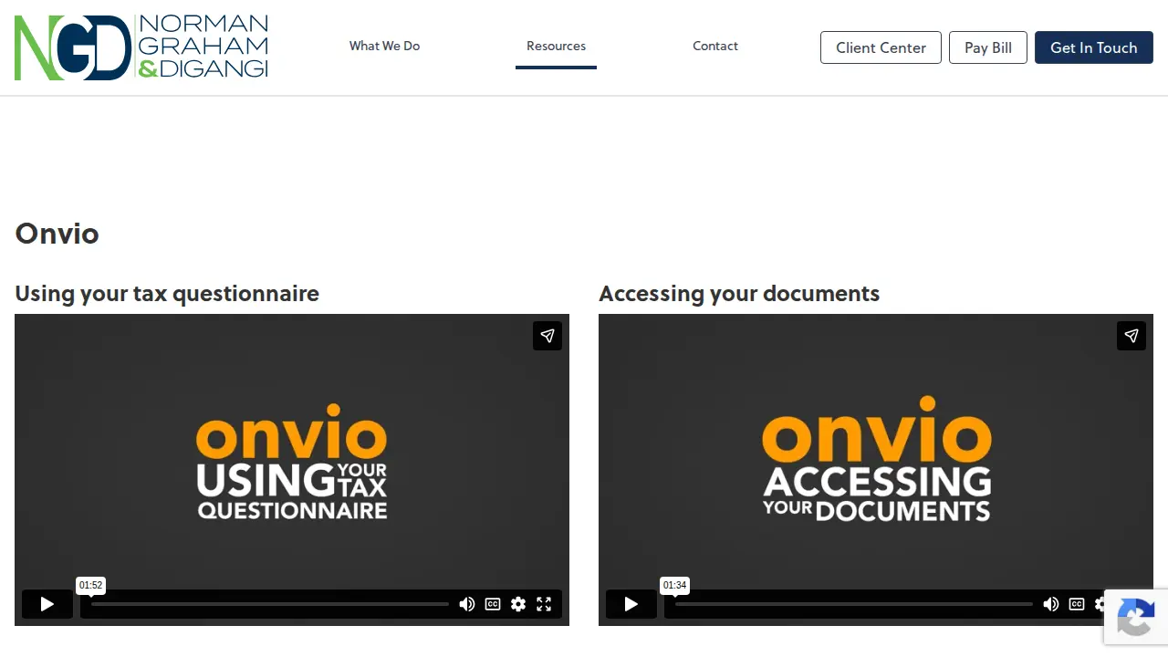Click the Get In Touch button

click(1094, 47)
